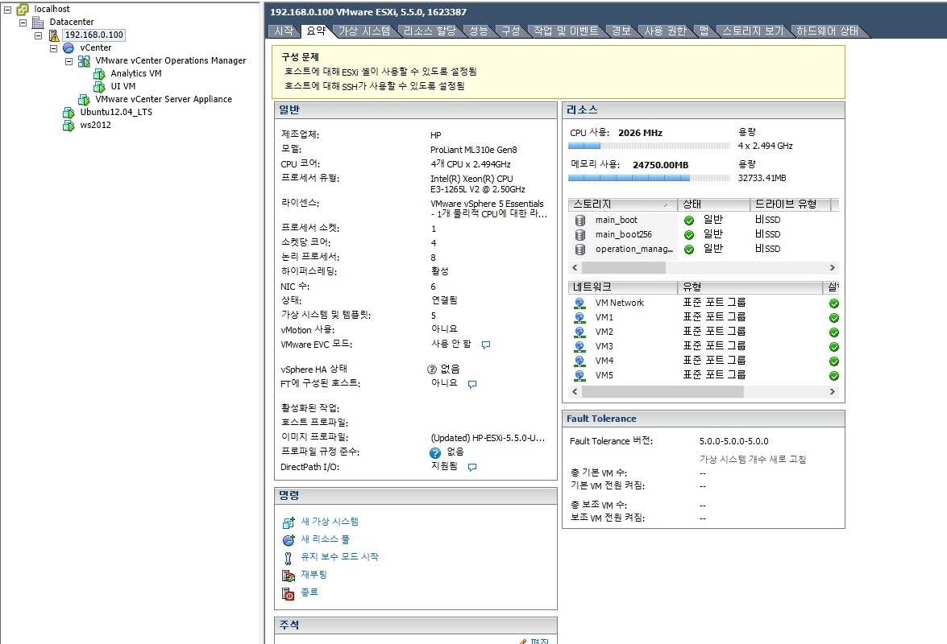Switch to the 리소스 할당 tab
The image size is (947, 644).
[430, 31]
